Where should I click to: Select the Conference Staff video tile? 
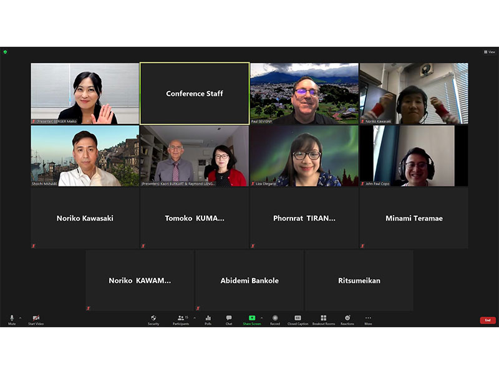pos(195,93)
